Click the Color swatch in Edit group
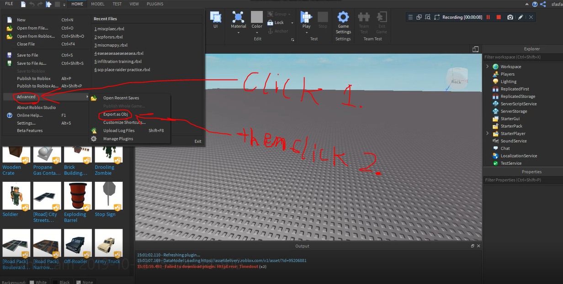The image size is (563, 284). (x=257, y=17)
